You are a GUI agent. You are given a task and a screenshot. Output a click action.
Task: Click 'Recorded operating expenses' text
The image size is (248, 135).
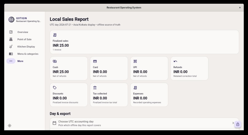pos(147,103)
